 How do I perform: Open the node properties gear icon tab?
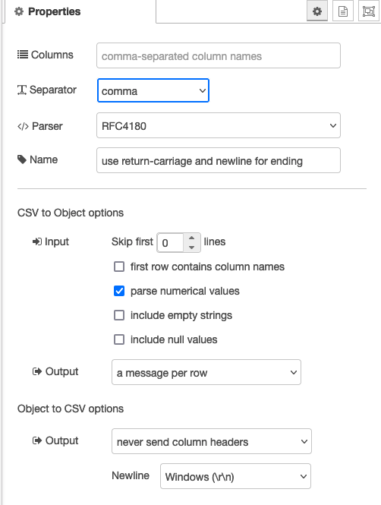click(x=317, y=11)
